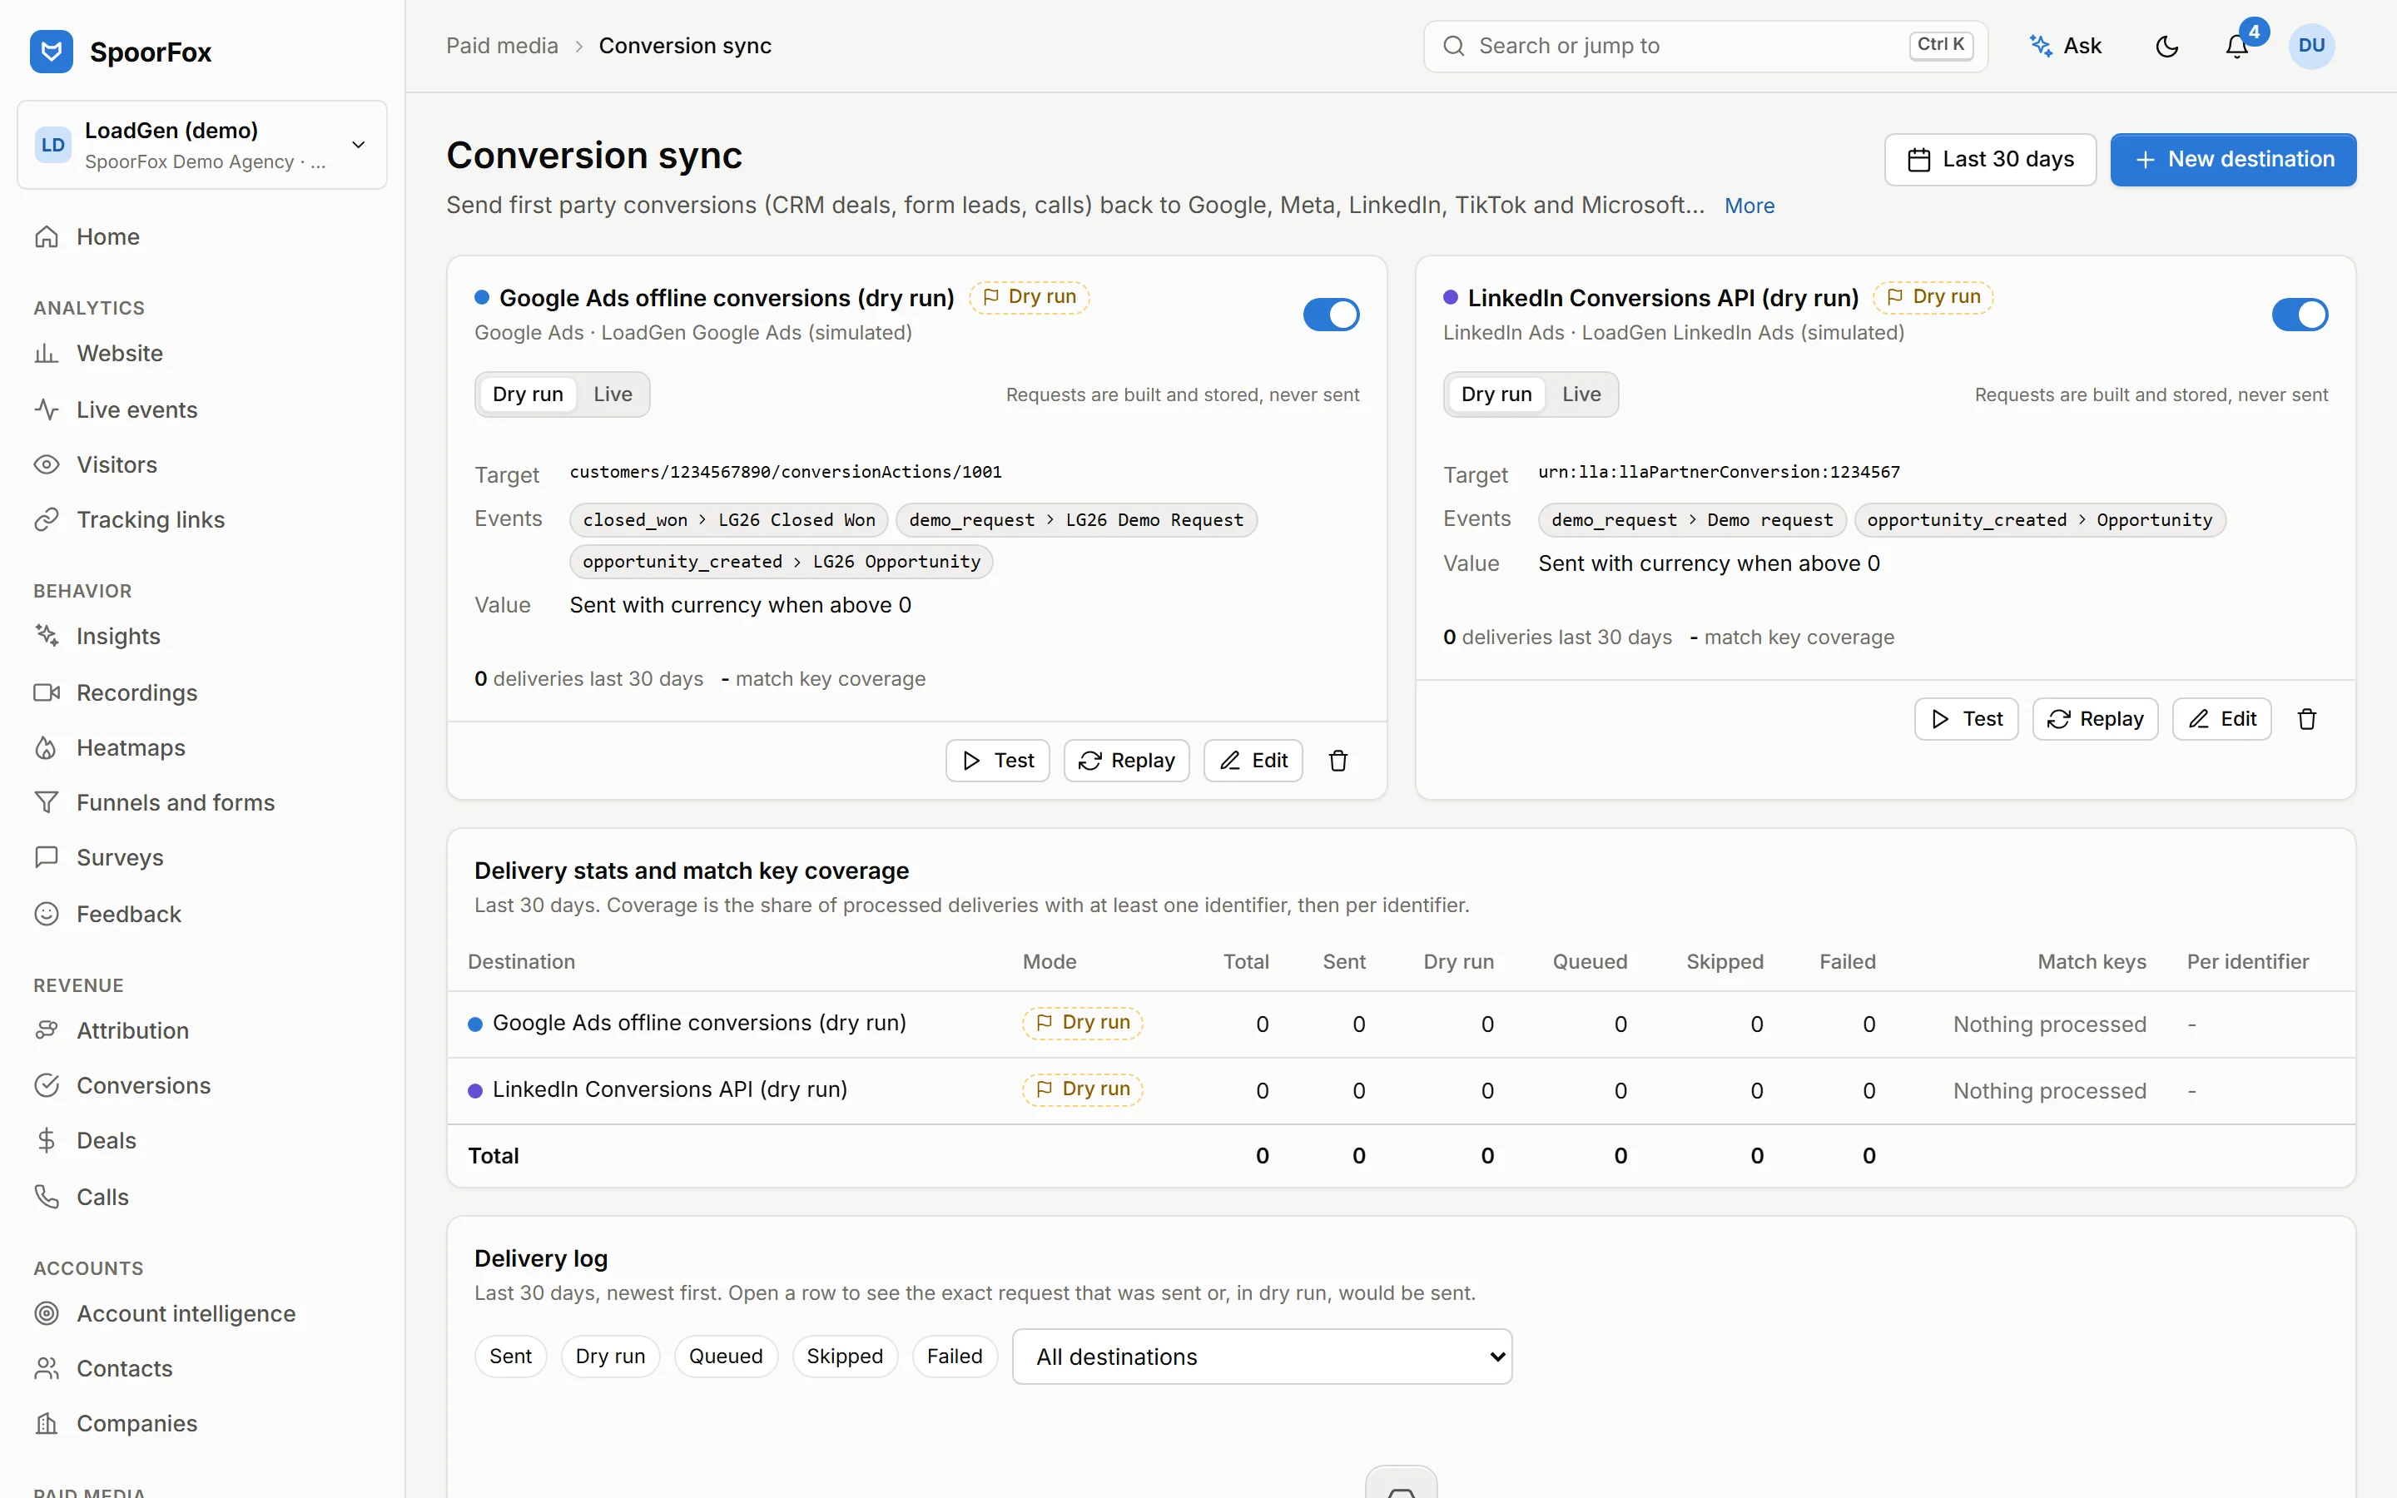Replay deliveries for LinkedIn destination
This screenshot has width=2397, height=1498.
pos(2095,719)
